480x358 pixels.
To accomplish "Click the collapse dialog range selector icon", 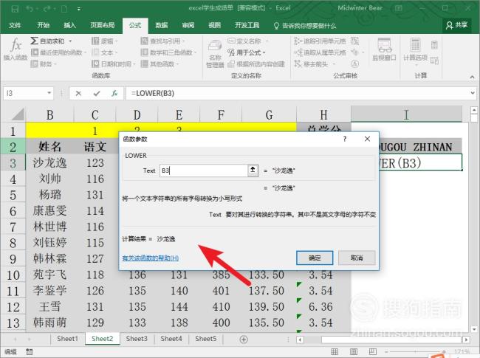I will click(253, 170).
